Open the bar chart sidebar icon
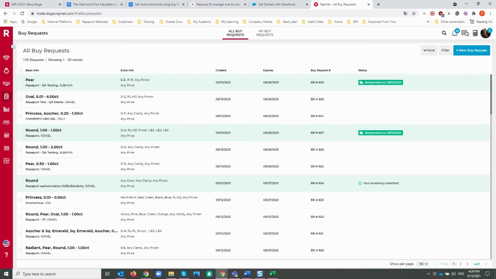 coord(6,109)
